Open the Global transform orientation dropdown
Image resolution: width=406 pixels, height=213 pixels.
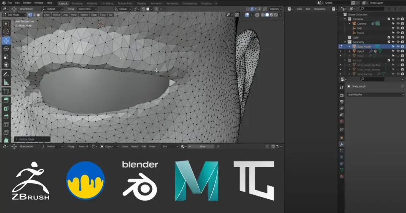click(x=123, y=9)
